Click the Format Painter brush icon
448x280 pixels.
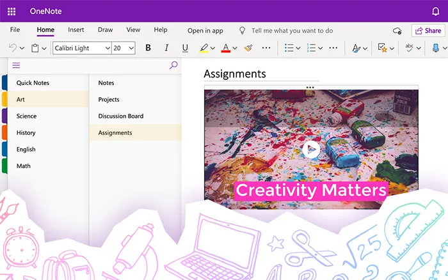coord(248,48)
